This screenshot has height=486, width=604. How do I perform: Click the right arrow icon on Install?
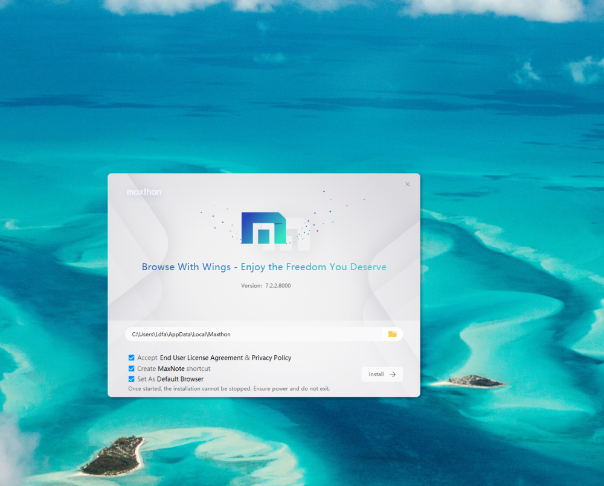click(393, 374)
